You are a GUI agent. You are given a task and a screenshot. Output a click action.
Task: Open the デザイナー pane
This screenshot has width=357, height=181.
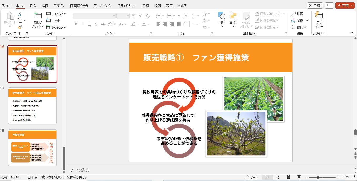319,20
